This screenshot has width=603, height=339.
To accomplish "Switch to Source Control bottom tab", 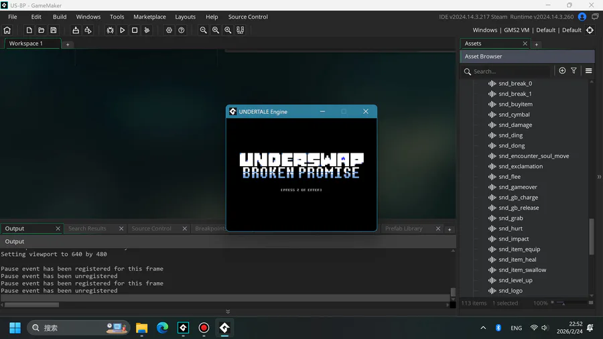I will [151, 228].
